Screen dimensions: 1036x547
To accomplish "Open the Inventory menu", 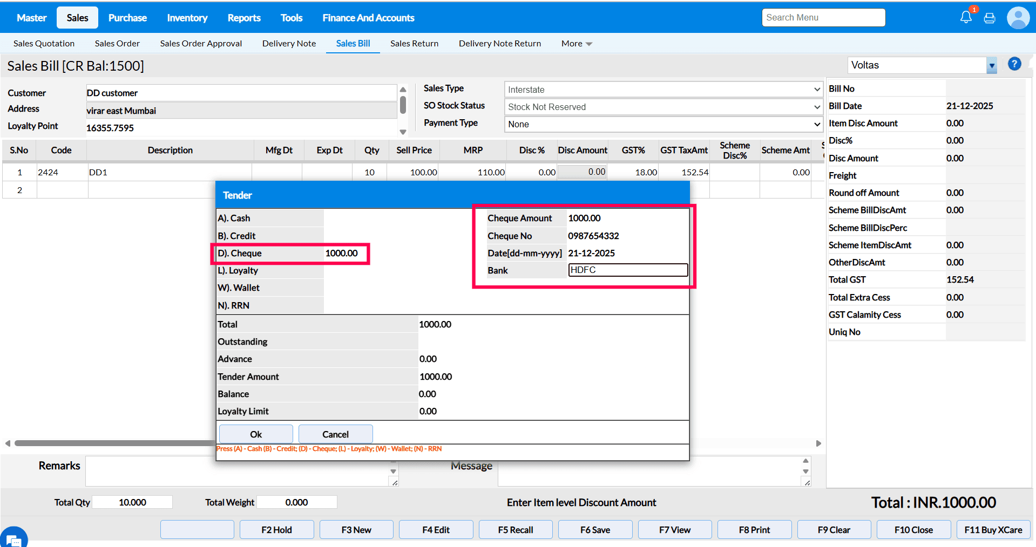I will click(187, 18).
